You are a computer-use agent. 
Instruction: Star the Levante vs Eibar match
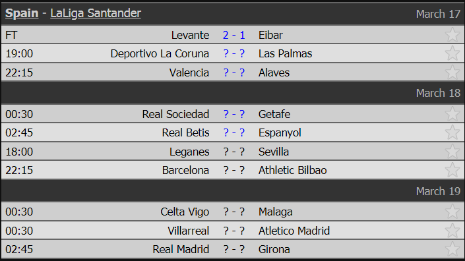point(452,35)
